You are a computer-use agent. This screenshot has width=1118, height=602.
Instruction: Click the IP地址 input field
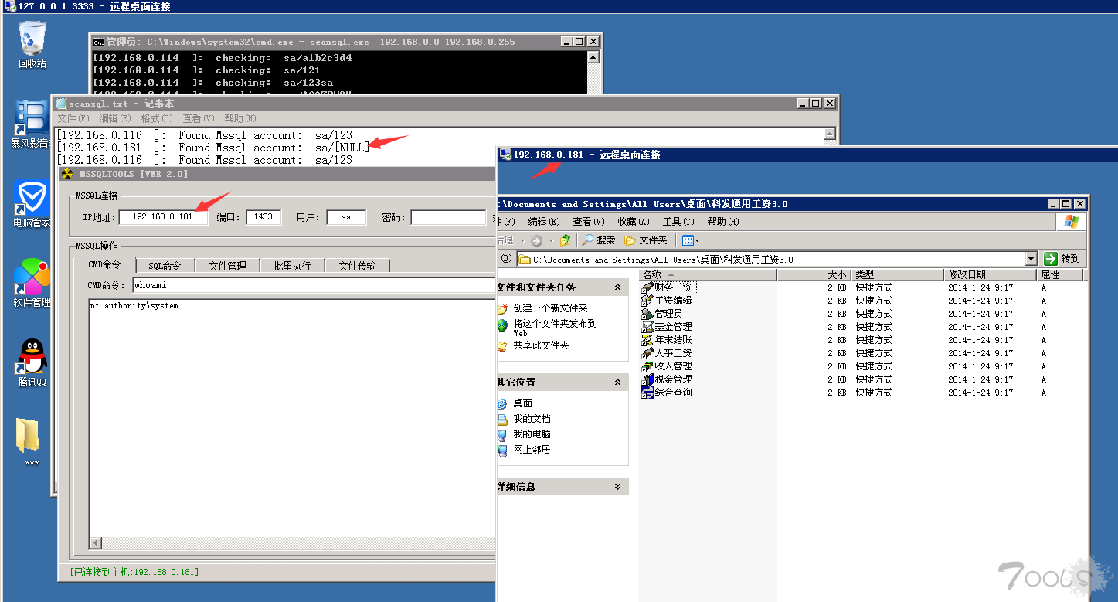[163, 217]
